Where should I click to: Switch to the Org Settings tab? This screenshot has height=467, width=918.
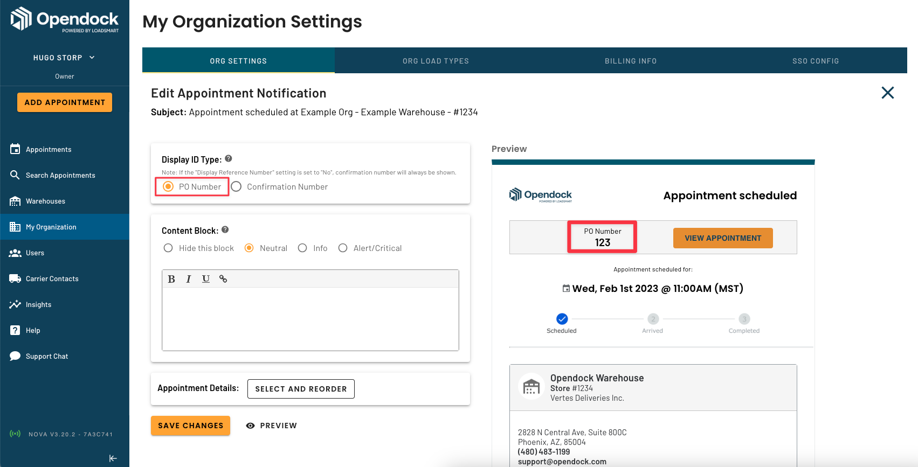238,61
